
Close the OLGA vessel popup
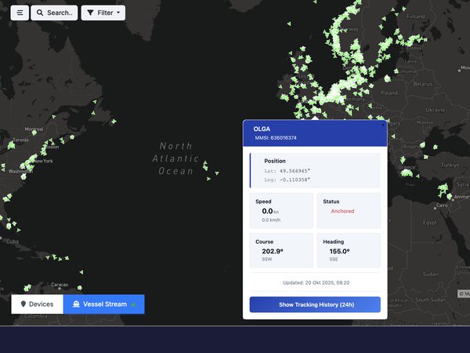pos(383,124)
